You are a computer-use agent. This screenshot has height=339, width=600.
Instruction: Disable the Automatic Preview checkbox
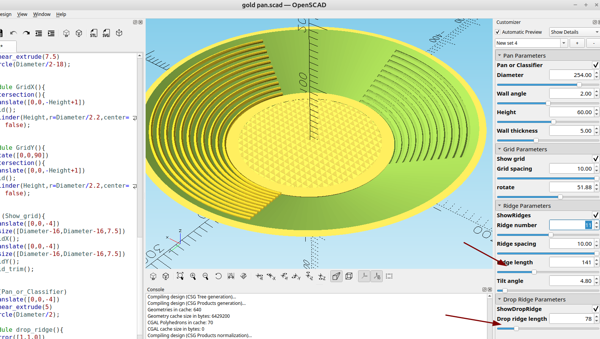pyautogui.click(x=498, y=32)
